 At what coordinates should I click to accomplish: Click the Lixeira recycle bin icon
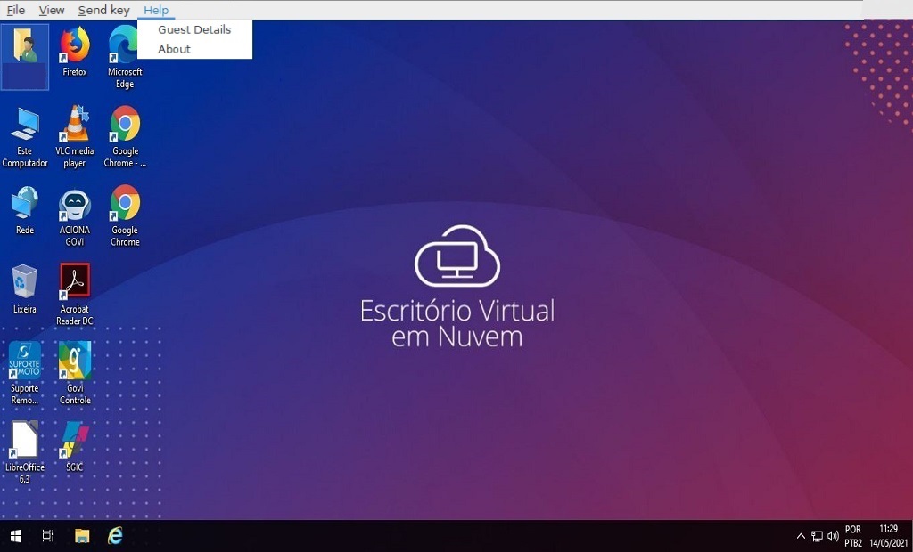pos(25,283)
